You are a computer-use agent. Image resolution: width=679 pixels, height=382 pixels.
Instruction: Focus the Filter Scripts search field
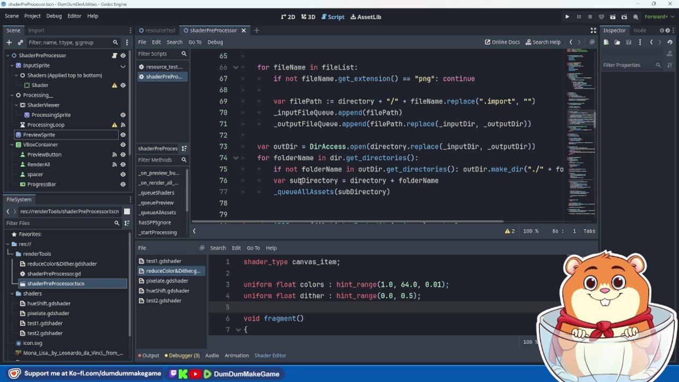tap(162, 54)
